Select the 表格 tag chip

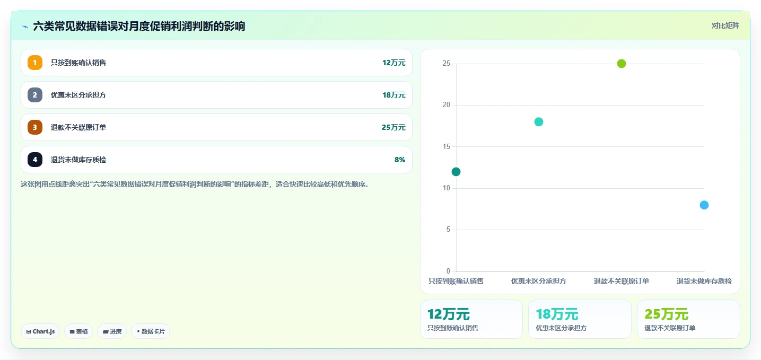point(78,331)
